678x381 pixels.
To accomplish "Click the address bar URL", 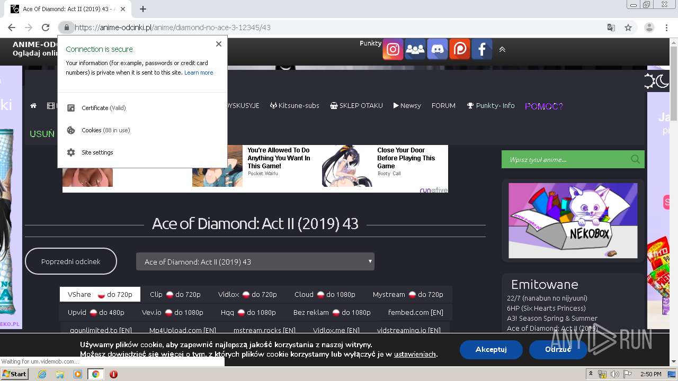I will coord(173,28).
